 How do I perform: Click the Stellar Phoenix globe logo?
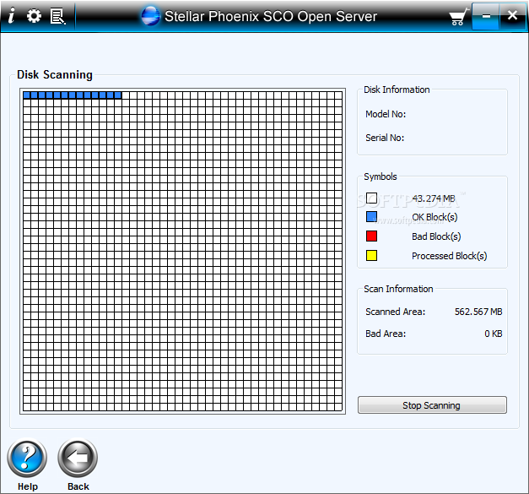(150, 16)
